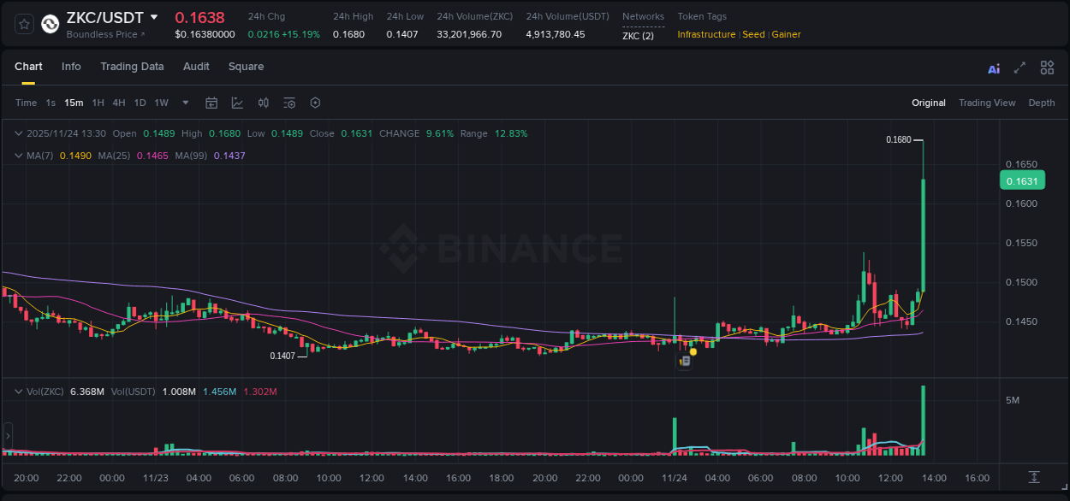The image size is (1070, 501).
Task: Collapse the OHLC legend row
Action: (x=19, y=133)
